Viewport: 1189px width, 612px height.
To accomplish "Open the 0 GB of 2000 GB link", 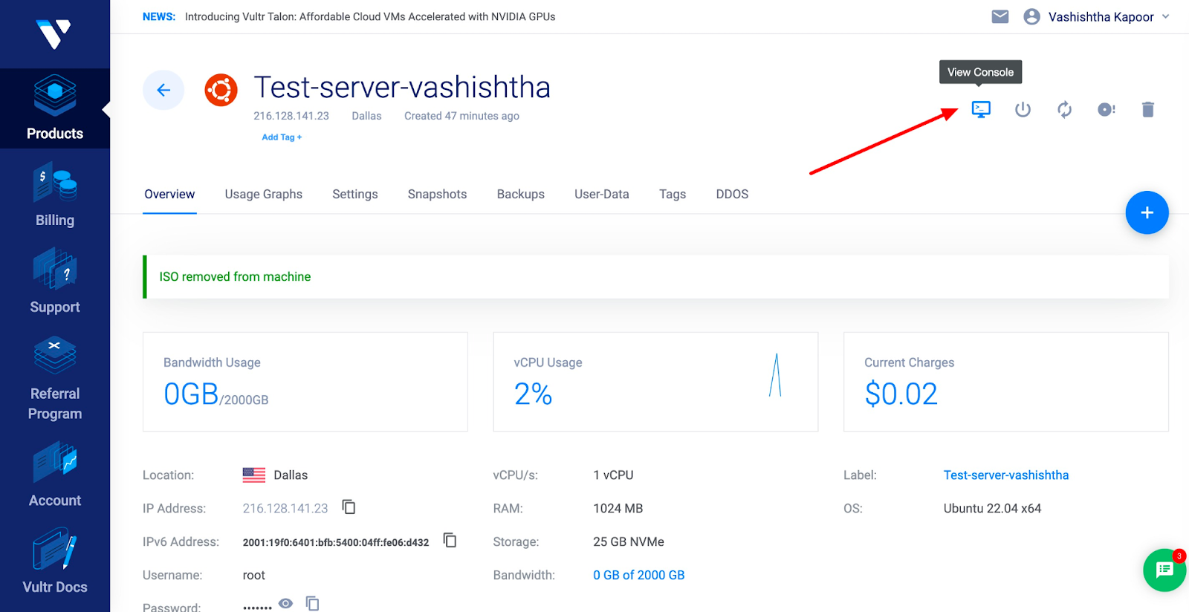I will [x=639, y=575].
